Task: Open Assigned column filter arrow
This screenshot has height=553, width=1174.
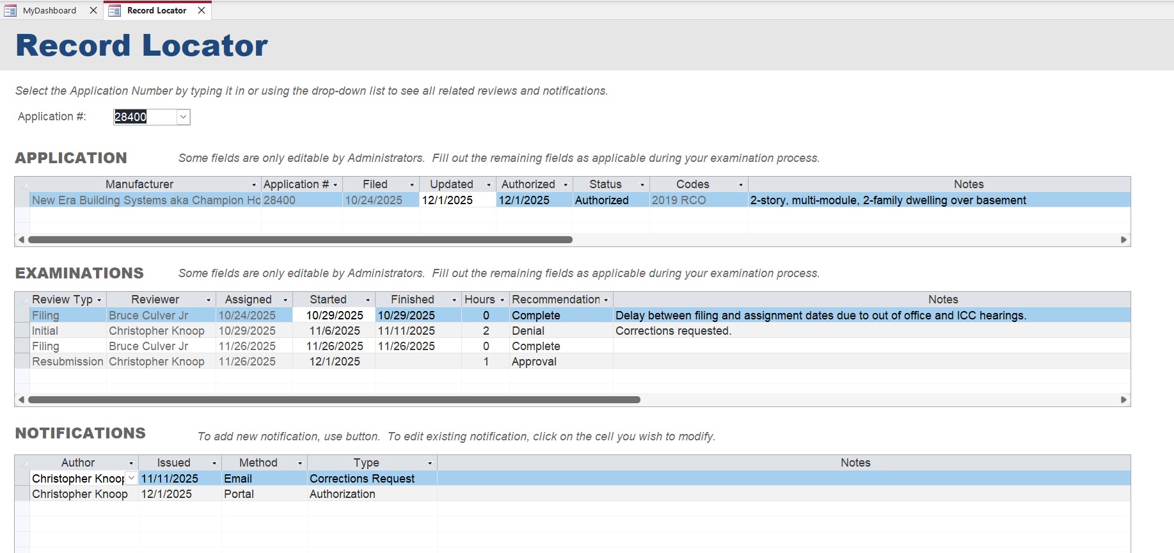Action: (x=285, y=300)
